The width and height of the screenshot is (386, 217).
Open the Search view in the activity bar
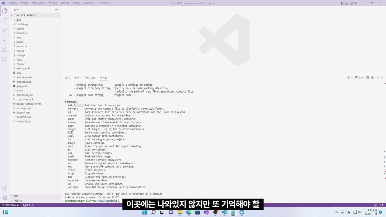5,21
